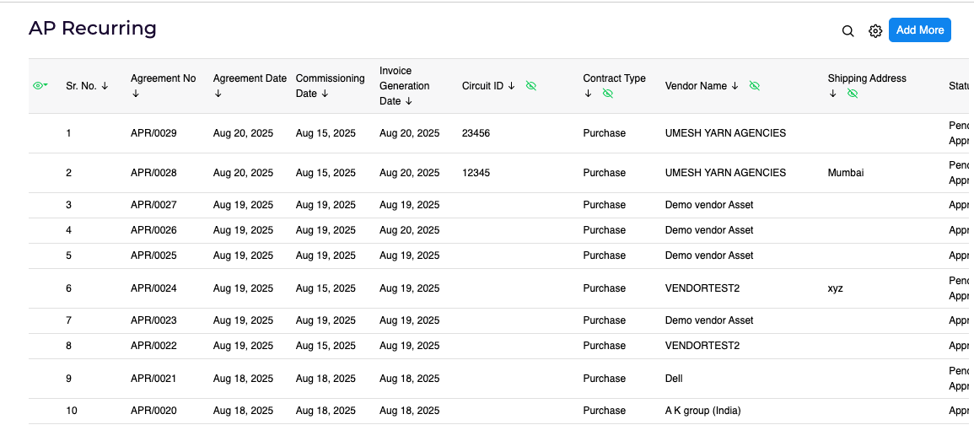This screenshot has height=441, width=974.
Task: Hide the Shipping Address column
Action: pyautogui.click(x=853, y=94)
